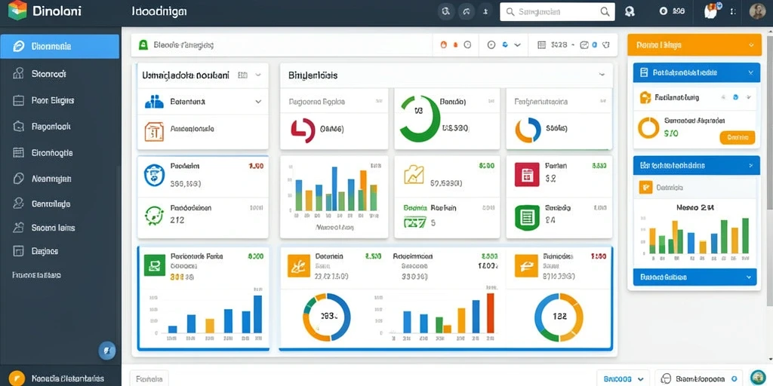Open the user profile avatar
The width and height of the screenshot is (773, 386).
pyautogui.click(x=758, y=11)
